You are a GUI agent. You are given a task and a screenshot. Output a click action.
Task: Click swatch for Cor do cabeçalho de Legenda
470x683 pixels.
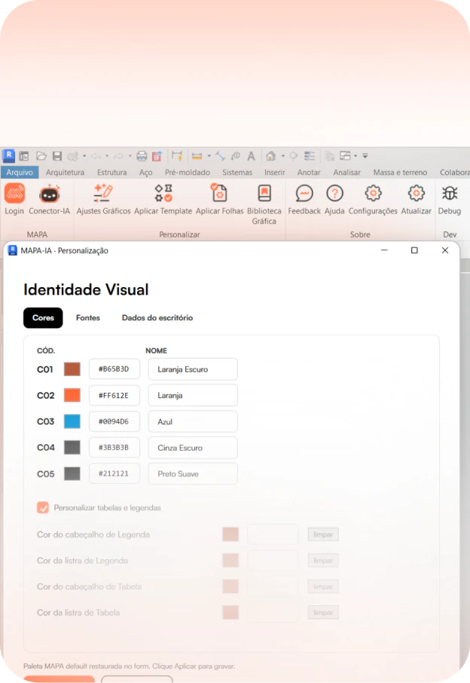tap(230, 534)
